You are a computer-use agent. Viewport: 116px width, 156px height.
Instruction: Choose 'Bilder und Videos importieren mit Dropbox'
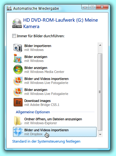point(55,132)
